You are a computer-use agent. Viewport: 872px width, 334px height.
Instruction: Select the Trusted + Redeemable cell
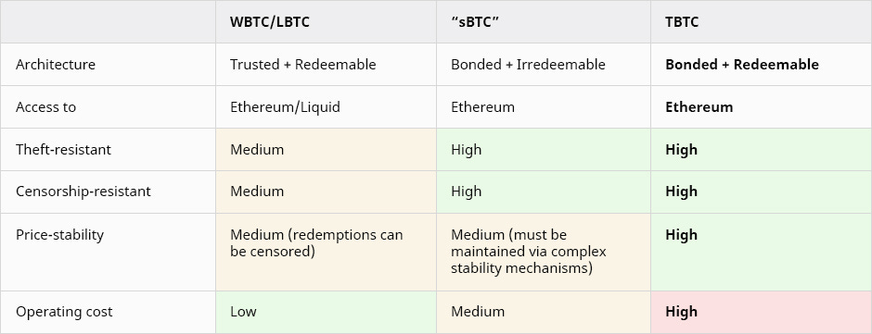(x=326, y=65)
